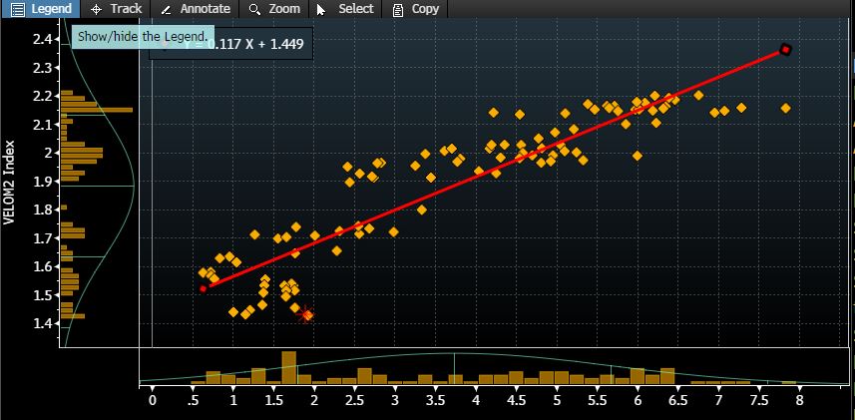This screenshot has width=855, height=420.
Task: Click the Legend list icon
Action: pos(17,9)
